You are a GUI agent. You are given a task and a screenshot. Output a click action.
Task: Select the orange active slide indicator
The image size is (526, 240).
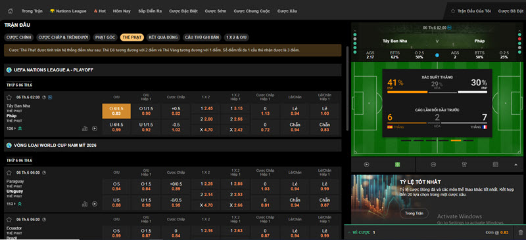456,140
